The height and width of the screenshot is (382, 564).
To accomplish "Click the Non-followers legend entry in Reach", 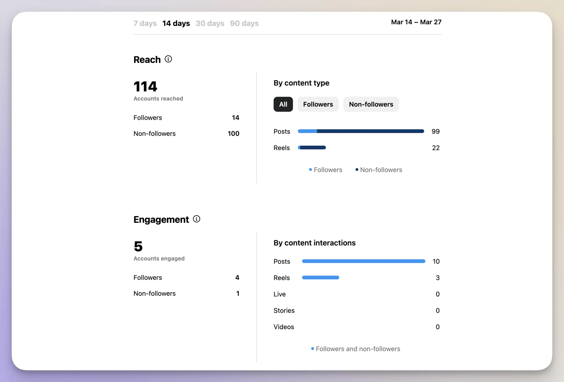I will click(x=379, y=170).
